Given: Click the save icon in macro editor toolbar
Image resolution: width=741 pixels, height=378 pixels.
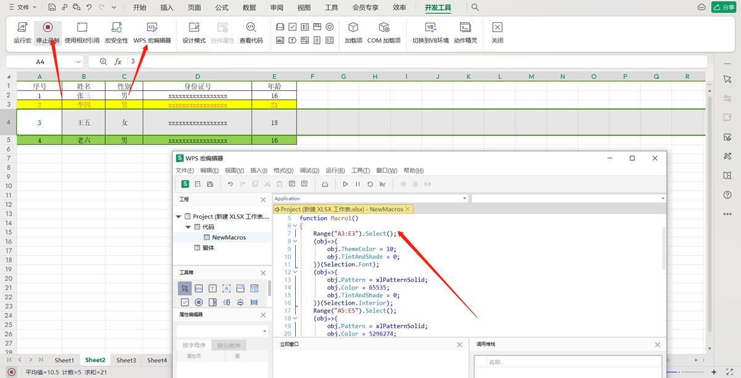Looking at the screenshot, I should 210,184.
